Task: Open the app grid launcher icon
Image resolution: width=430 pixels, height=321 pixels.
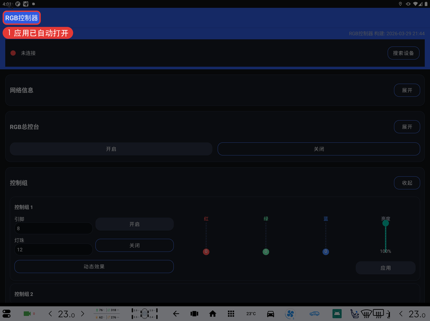Action: point(231,314)
